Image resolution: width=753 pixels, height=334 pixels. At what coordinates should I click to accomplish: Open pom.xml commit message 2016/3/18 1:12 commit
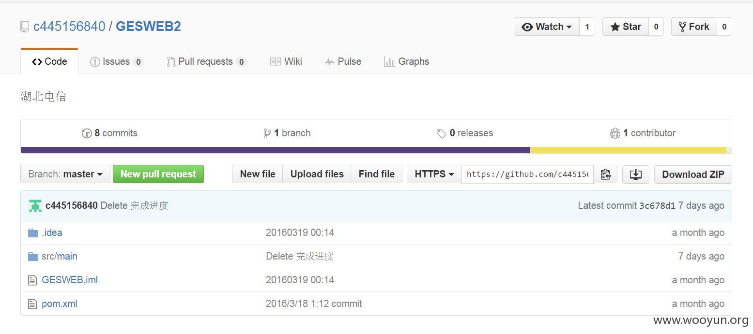(x=314, y=304)
